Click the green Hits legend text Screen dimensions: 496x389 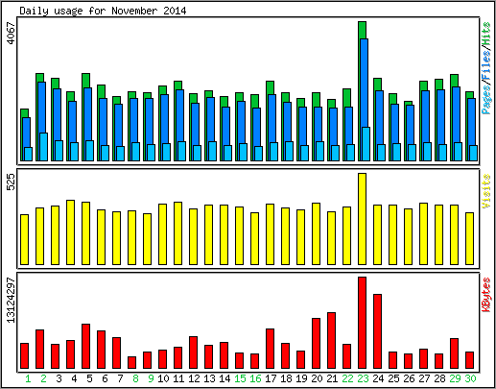click(x=485, y=34)
